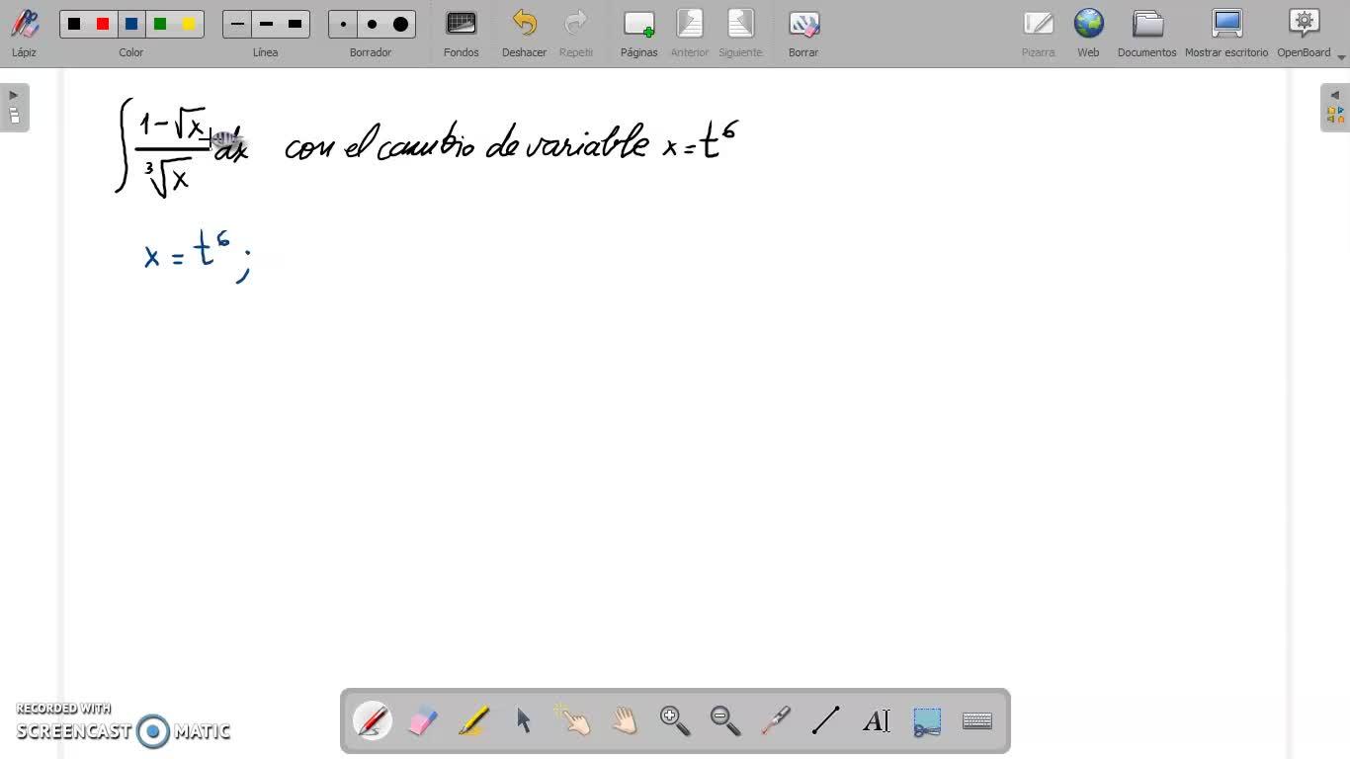This screenshot has width=1350, height=759.
Task: Activate the arrow selector tool
Action: tap(524, 720)
